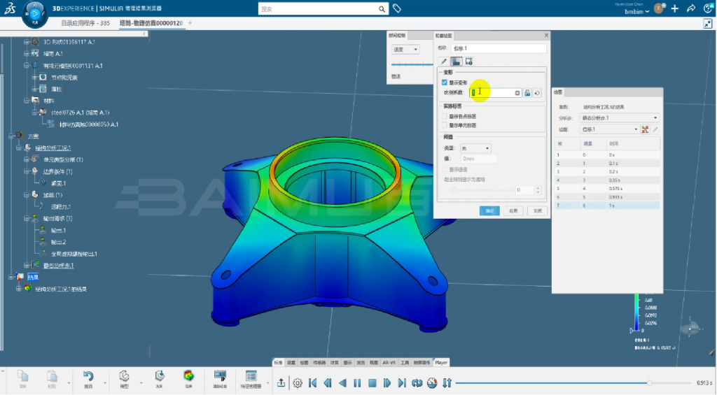Viewport: 717px width, 395px height.
Task: Click the reset icon beside scale factor
Action: click(537, 92)
